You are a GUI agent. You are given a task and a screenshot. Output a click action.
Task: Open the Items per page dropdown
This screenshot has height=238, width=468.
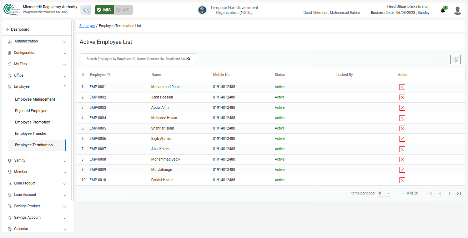pyautogui.click(x=383, y=193)
